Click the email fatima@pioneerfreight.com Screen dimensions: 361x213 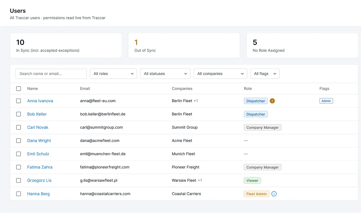coord(105,167)
